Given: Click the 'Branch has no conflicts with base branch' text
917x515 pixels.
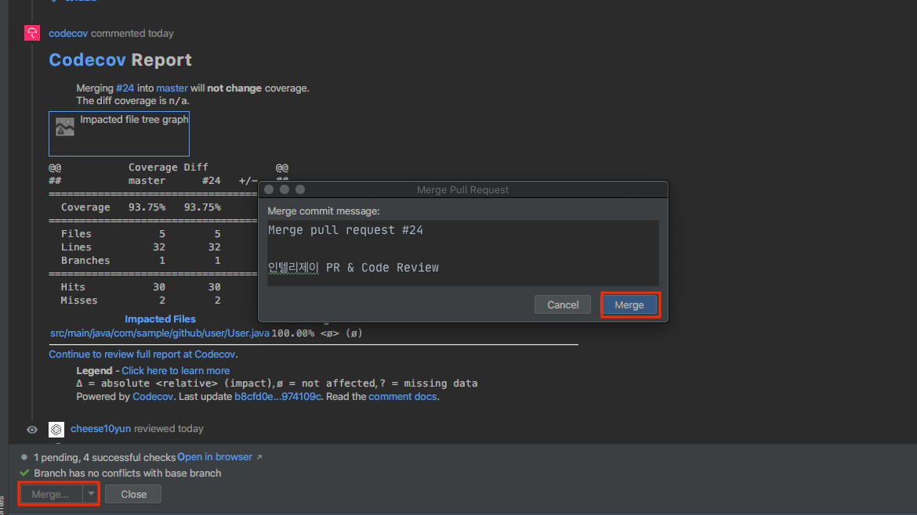Looking at the screenshot, I should [x=128, y=473].
